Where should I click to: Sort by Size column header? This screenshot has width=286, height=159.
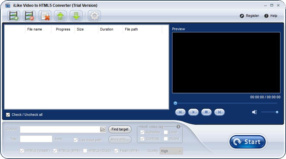(x=80, y=29)
